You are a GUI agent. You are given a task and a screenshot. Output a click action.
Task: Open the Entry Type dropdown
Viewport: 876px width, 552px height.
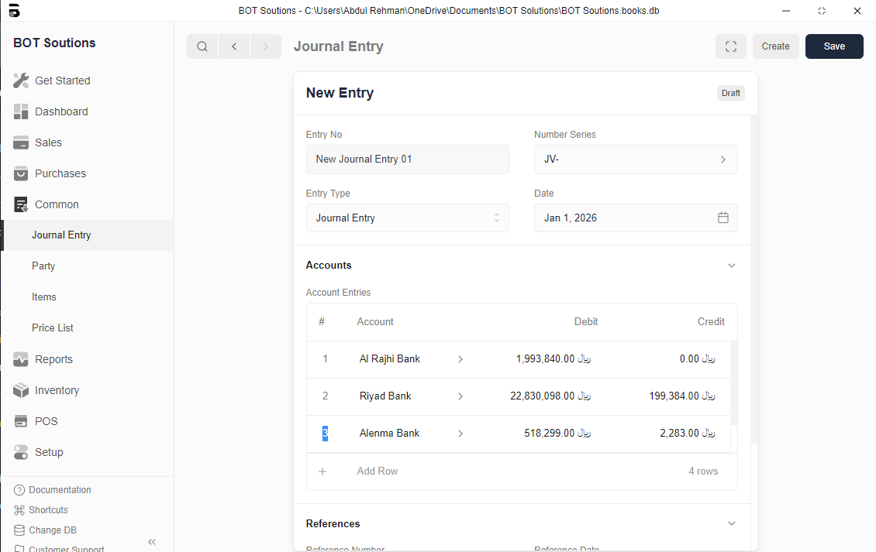(x=407, y=218)
